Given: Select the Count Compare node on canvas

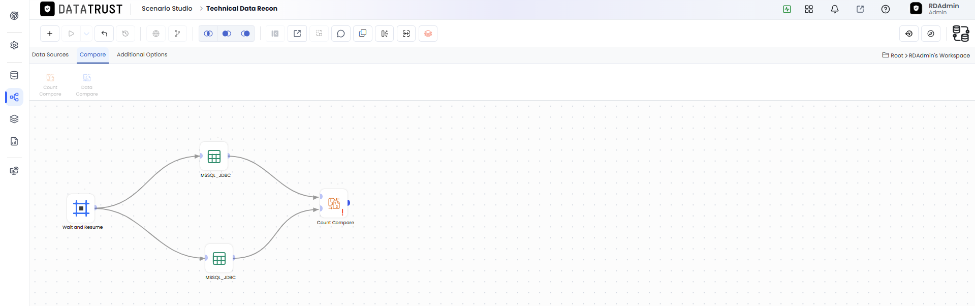Looking at the screenshot, I should tap(334, 203).
